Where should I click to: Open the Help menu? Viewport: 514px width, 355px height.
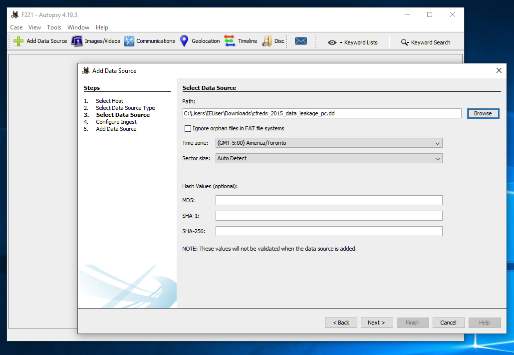pos(102,27)
